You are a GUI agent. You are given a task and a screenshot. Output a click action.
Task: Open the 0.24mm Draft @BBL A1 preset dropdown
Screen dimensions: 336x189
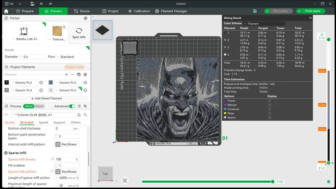click(42, 115)
